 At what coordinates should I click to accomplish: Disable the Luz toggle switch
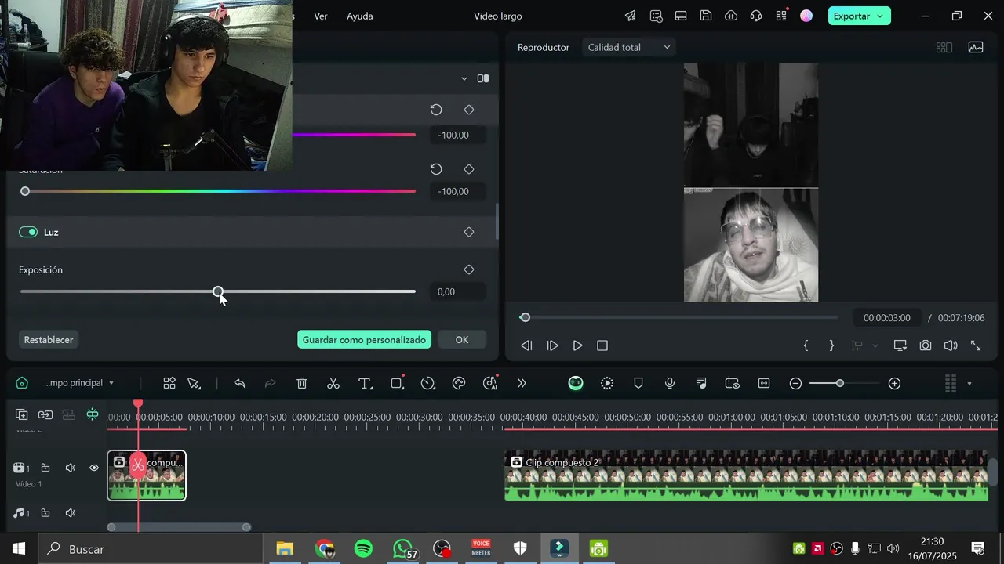point(28,232)
